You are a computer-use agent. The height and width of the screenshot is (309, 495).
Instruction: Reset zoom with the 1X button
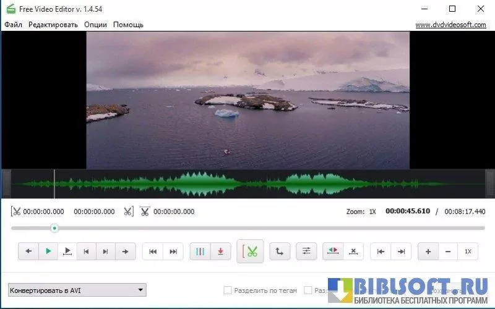coord(468,252)
